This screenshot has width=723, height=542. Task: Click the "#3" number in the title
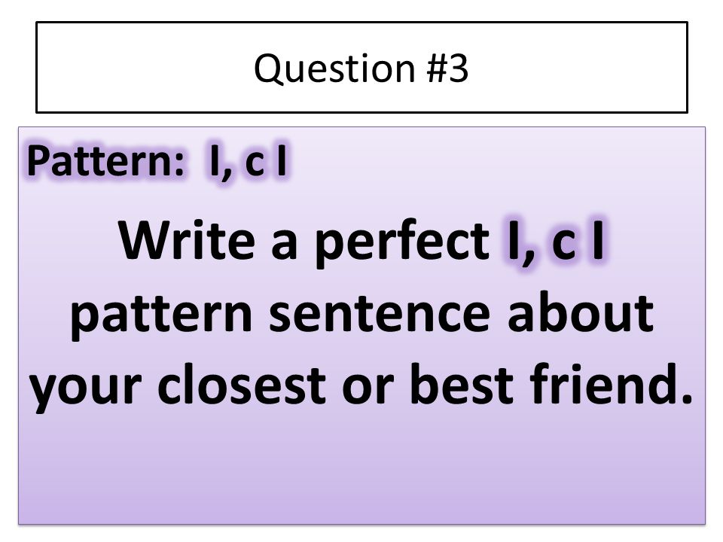(447, 69)
